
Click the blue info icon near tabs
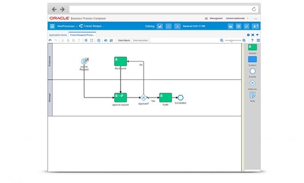pos(248,35)
